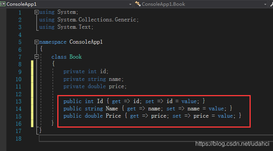Click 'System.Text' on line 3
This screenshot has height=151, width=273.
[74, 27]
